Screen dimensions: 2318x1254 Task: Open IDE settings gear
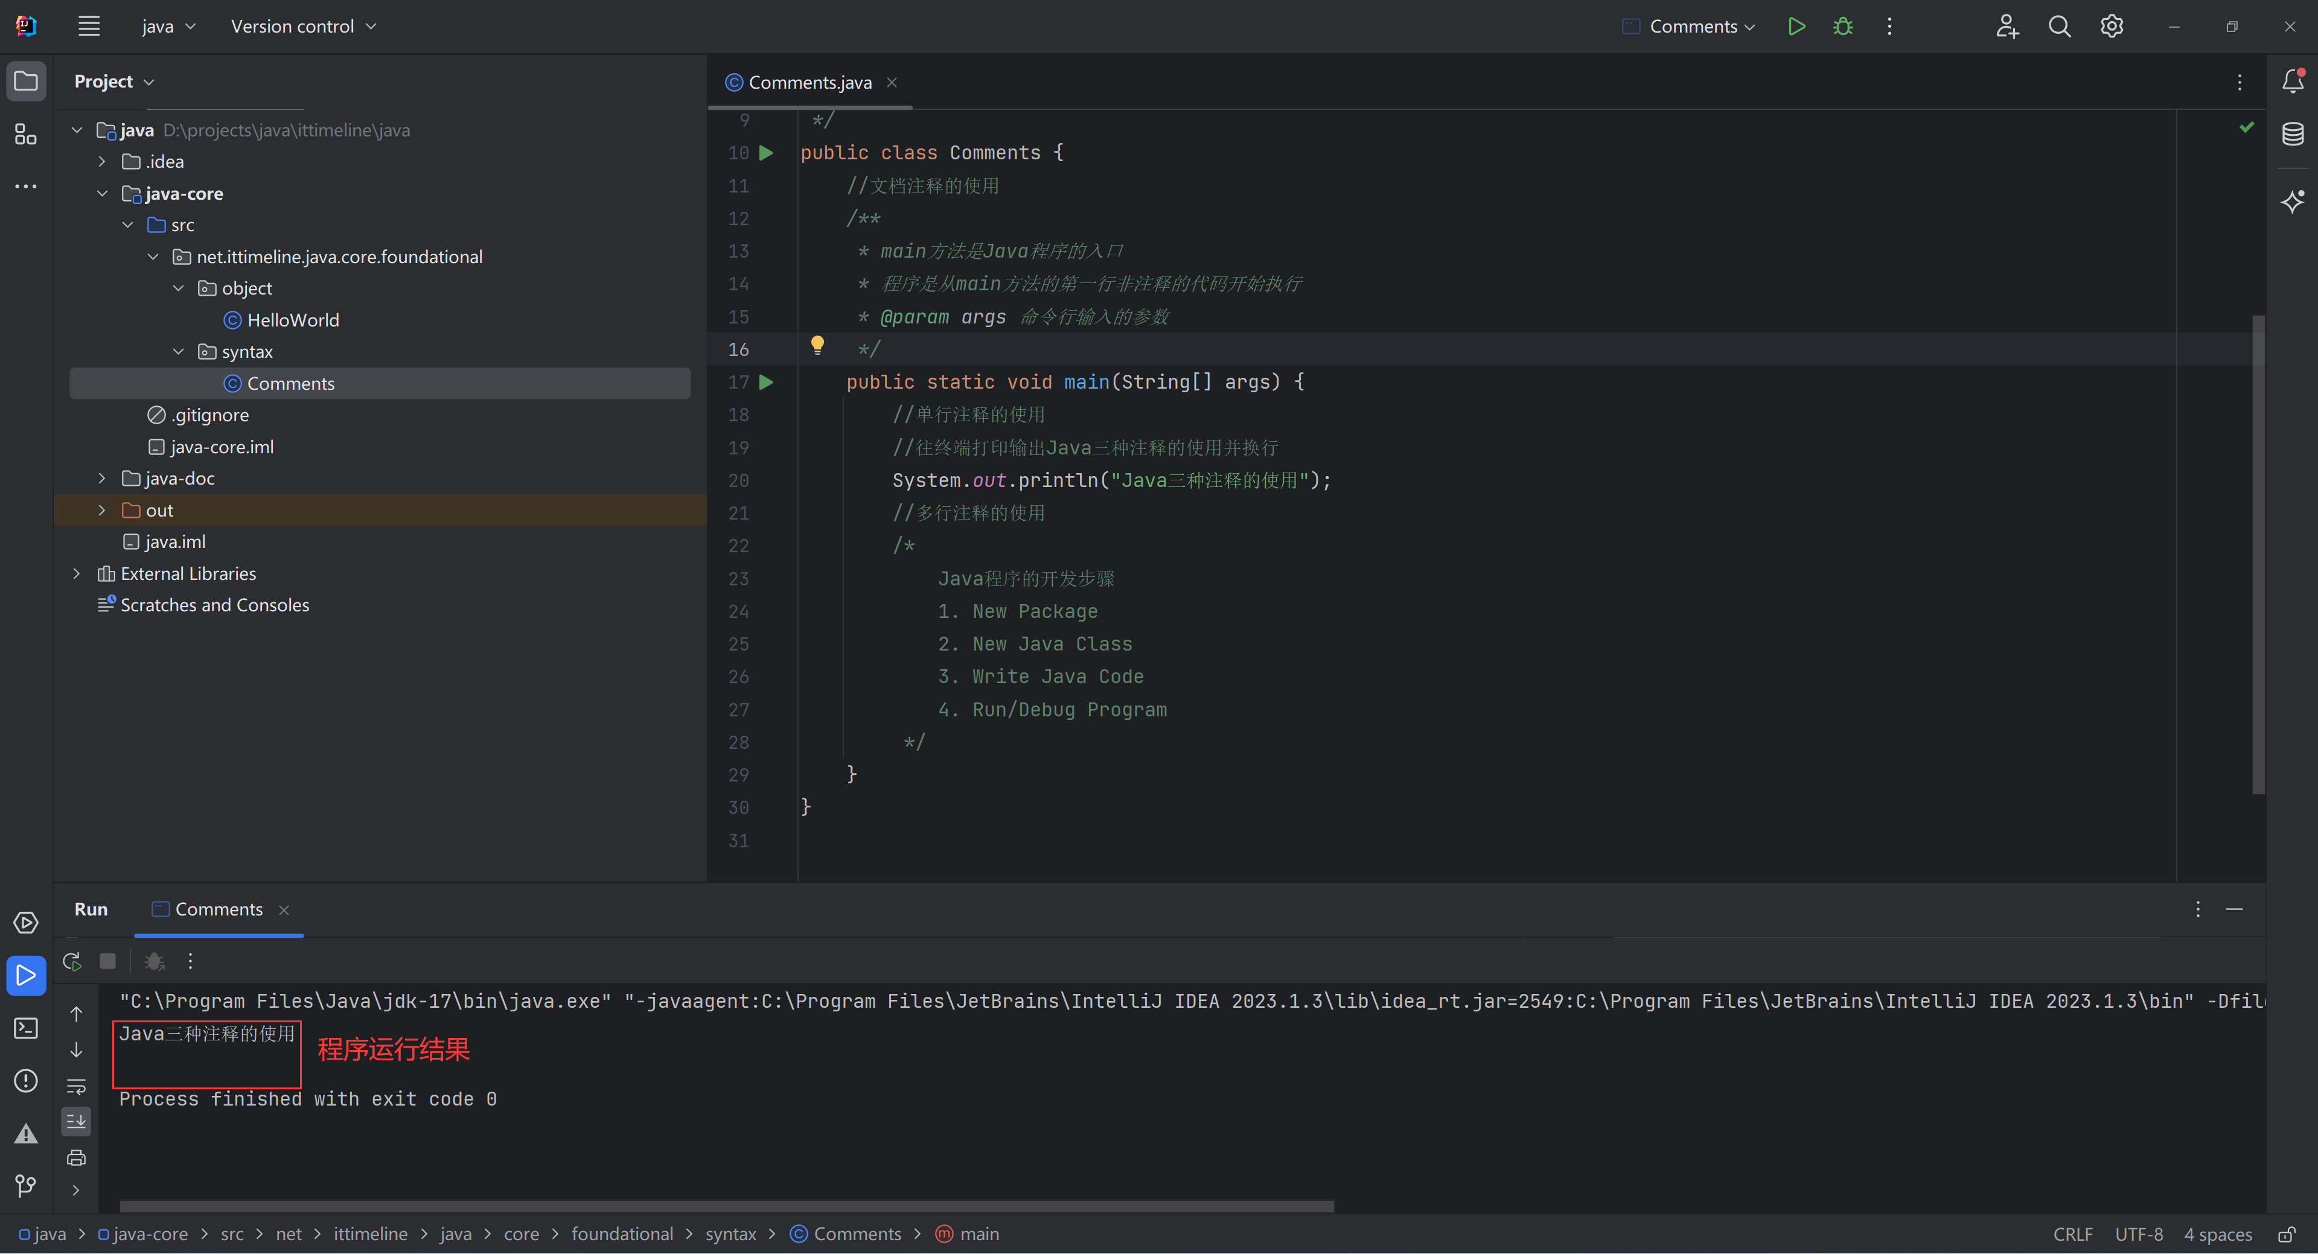[x=2112, y=26]
